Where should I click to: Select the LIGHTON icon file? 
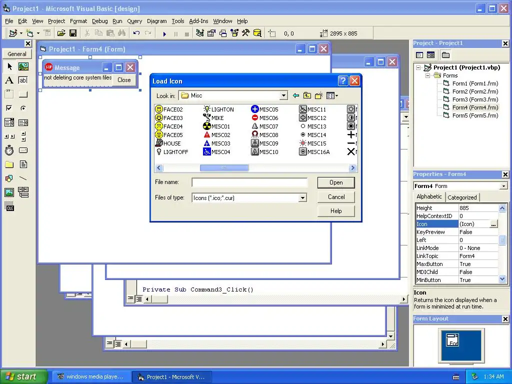tap(218, 109)
